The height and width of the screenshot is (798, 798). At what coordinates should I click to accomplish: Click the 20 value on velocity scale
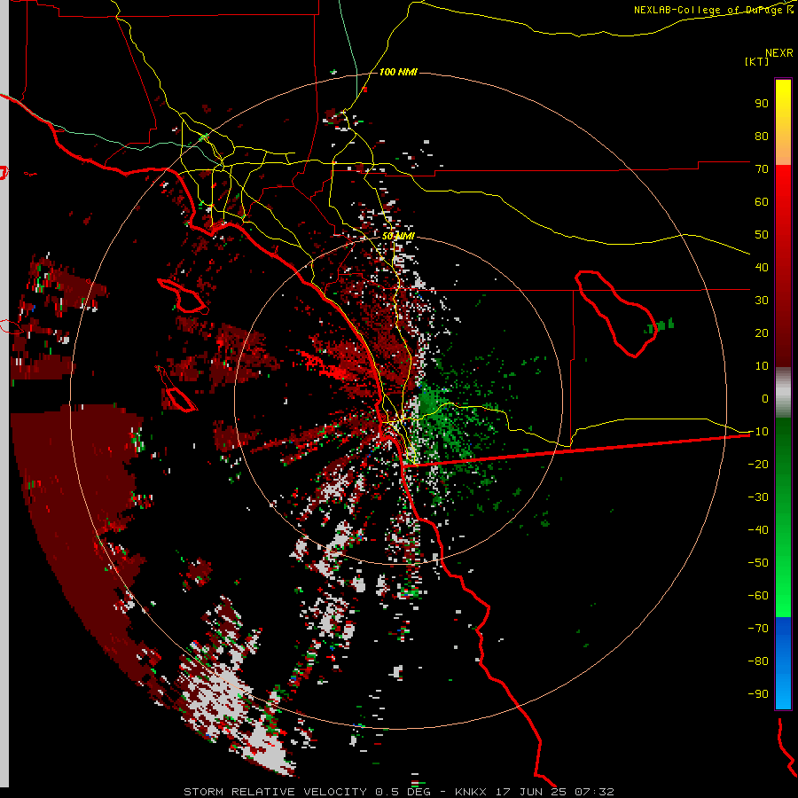[x=762, y=332]
